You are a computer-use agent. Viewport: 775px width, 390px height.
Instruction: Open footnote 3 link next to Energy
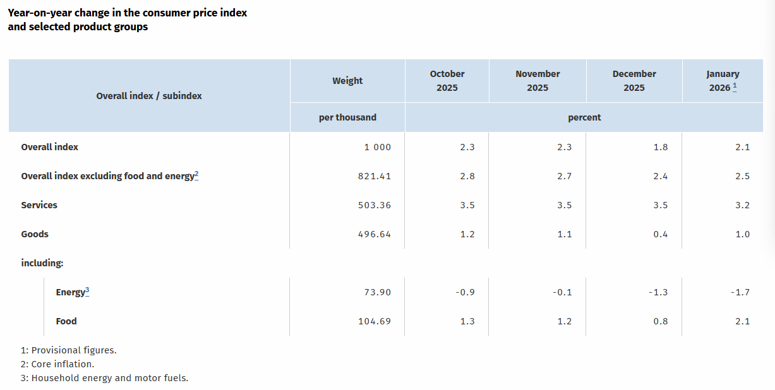coord(87,291)
